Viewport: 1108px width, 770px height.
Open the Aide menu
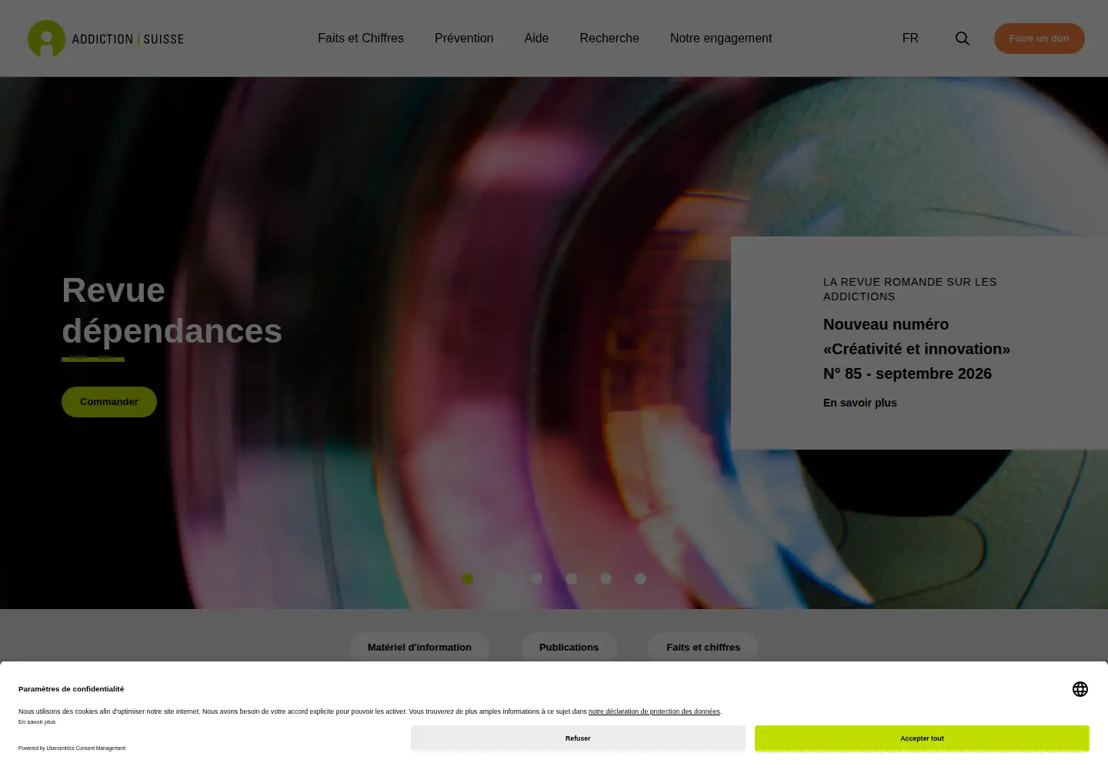click(x=536, y=38)
